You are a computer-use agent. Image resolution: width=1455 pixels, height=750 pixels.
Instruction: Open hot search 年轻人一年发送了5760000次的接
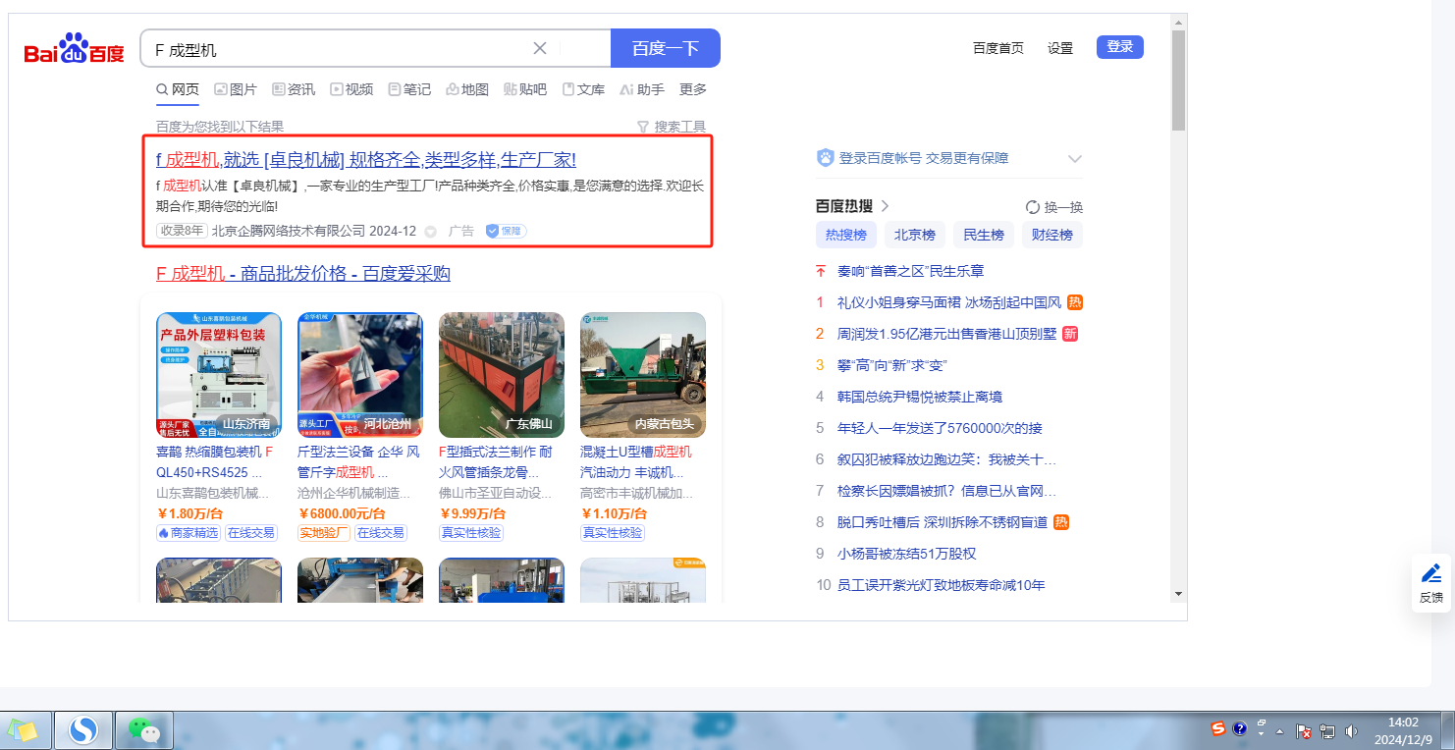tap(940, 428)
